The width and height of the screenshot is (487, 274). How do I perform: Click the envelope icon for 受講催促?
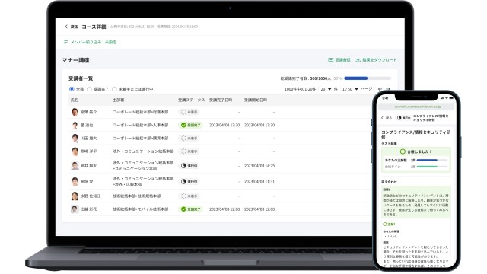point(331,59)
